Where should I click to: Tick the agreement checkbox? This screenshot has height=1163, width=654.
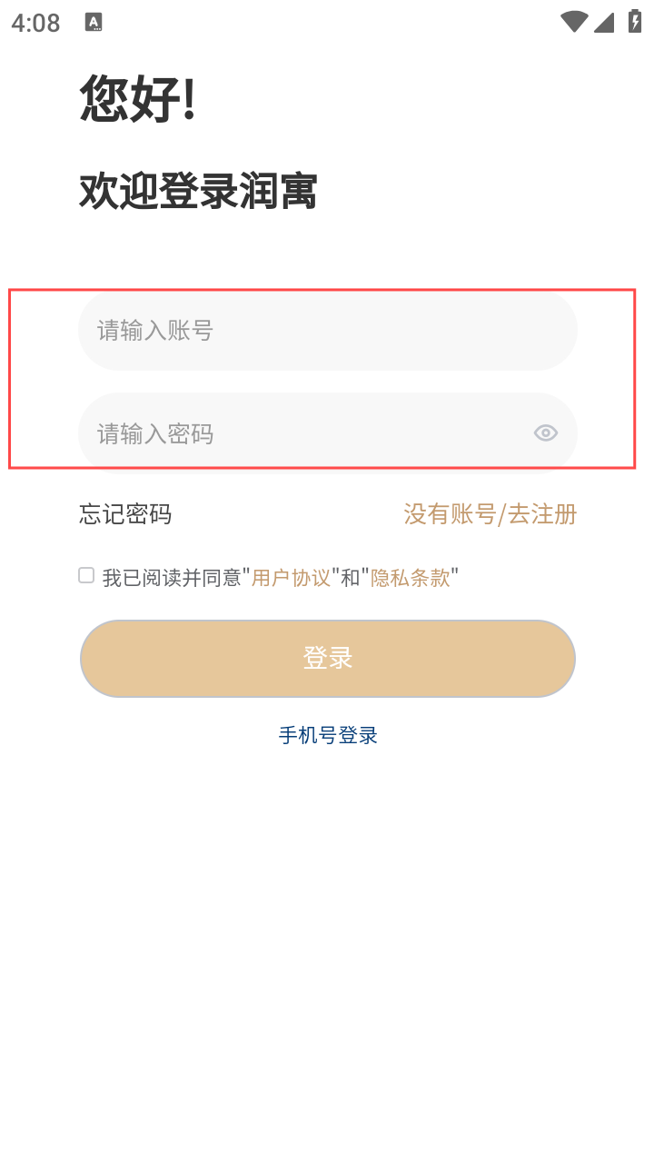click(86, 575)
